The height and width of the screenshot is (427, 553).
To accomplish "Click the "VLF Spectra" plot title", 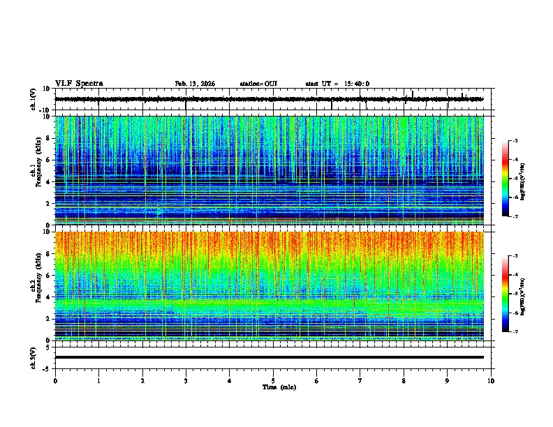I will click(79, 83).
